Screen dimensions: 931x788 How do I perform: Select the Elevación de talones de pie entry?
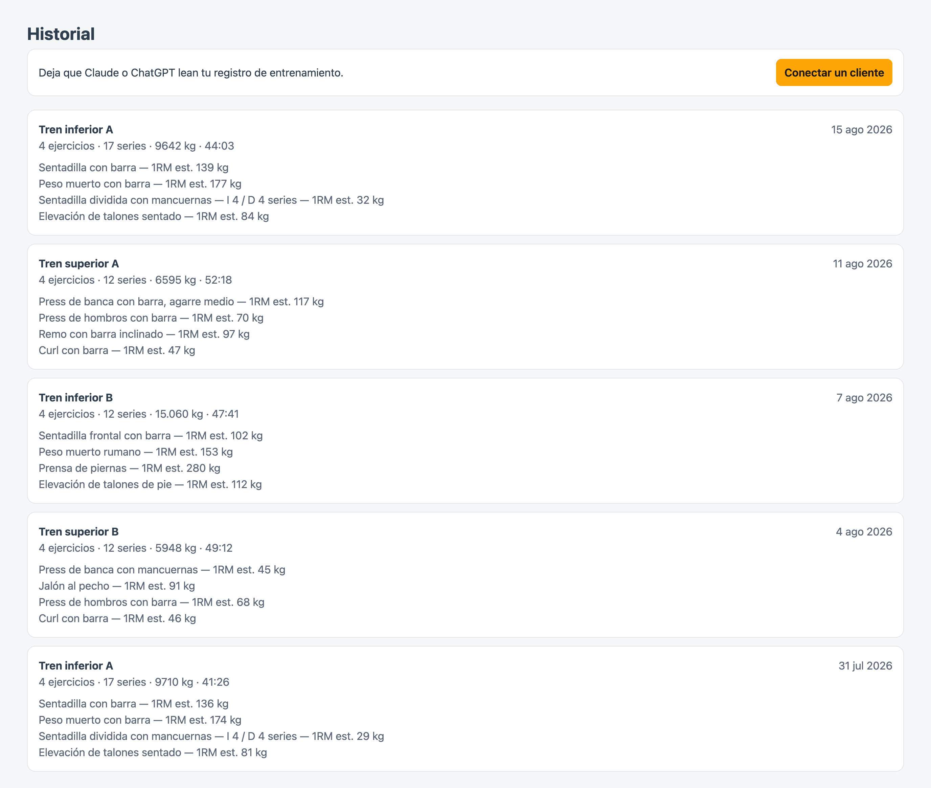click(x=150, y=484)
